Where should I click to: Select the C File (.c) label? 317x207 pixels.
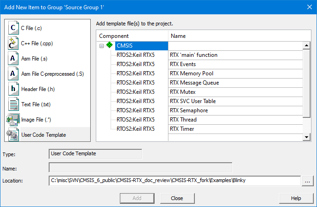coord(31,28)
